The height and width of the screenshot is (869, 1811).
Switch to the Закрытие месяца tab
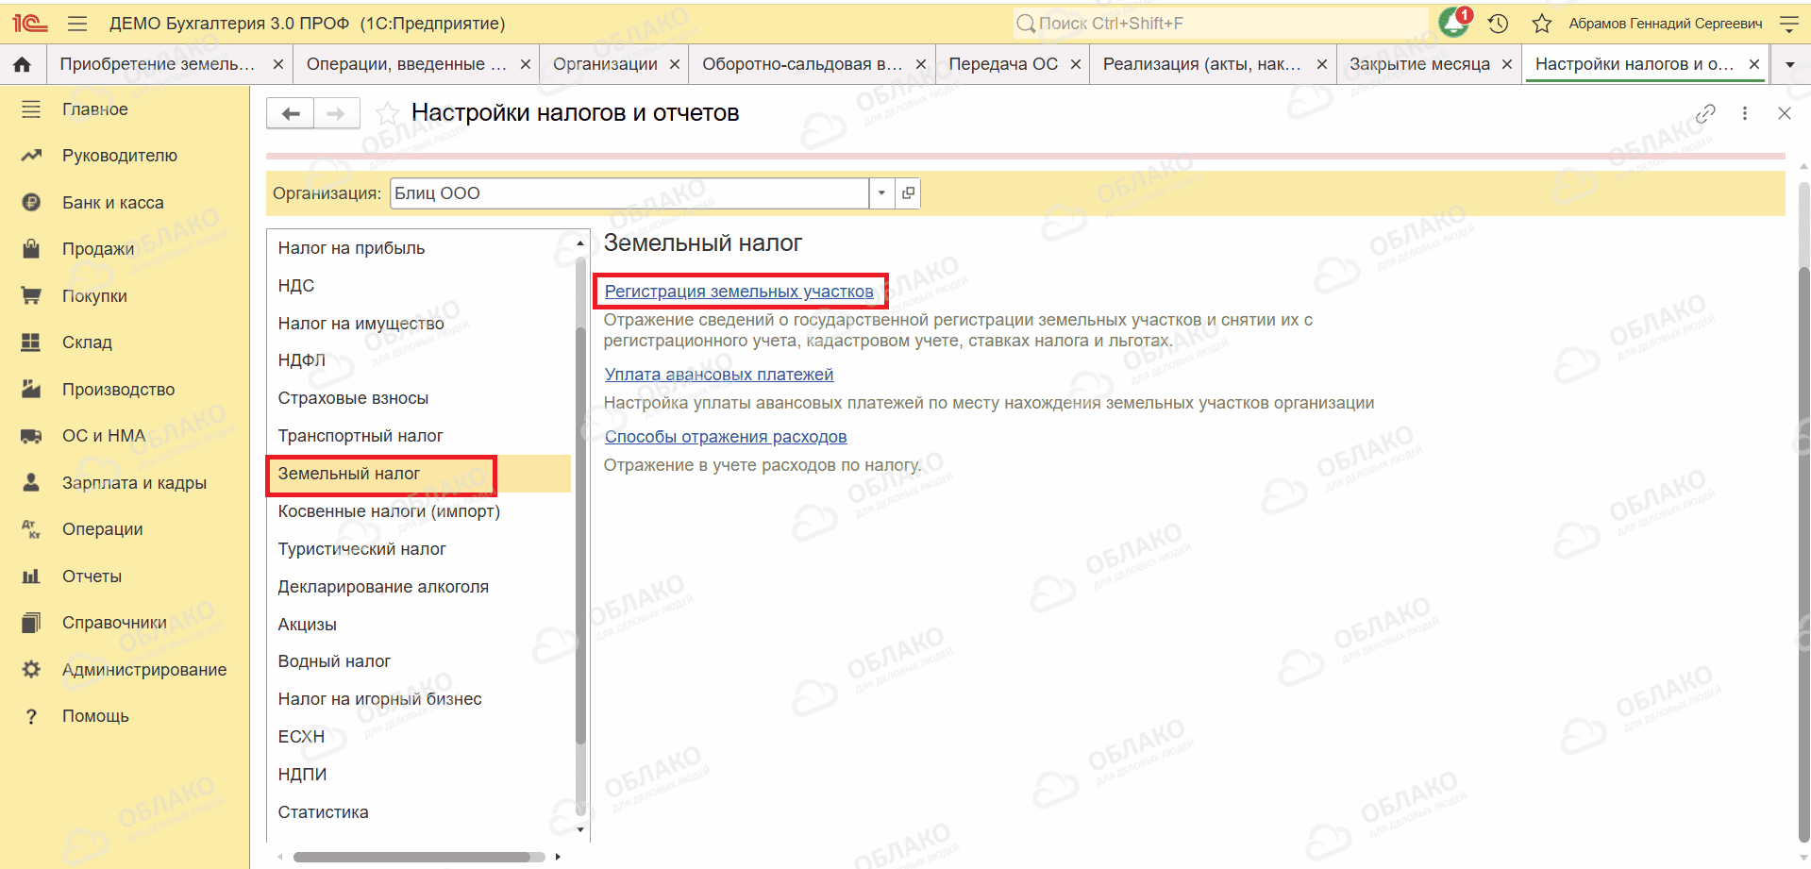pyautogui.click(x=1419, y=64)
